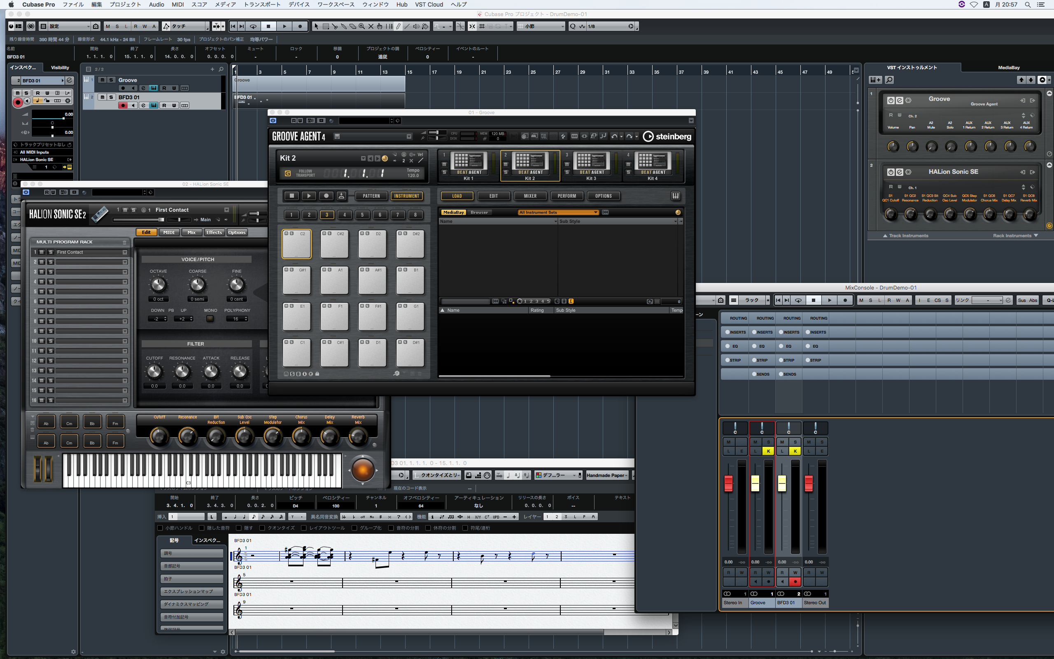Click Play in main Cubase transport toolbar

(284, 26)
